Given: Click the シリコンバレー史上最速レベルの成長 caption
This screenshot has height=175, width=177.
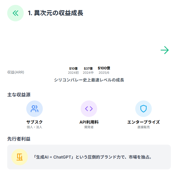Looking at the screenshot, I should coord(89,80).
